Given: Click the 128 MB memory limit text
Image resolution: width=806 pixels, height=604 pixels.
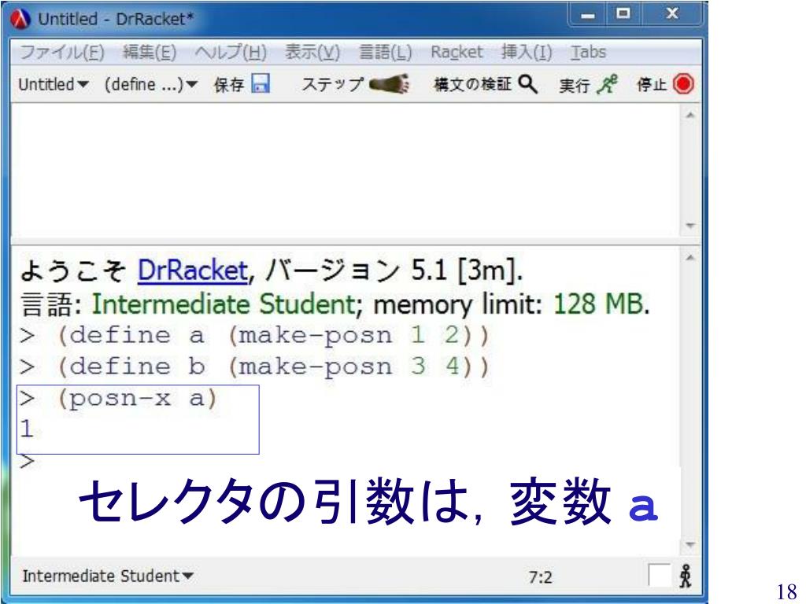Looking at the screenshot, I should pyautogui.click(x=598, y=304).
